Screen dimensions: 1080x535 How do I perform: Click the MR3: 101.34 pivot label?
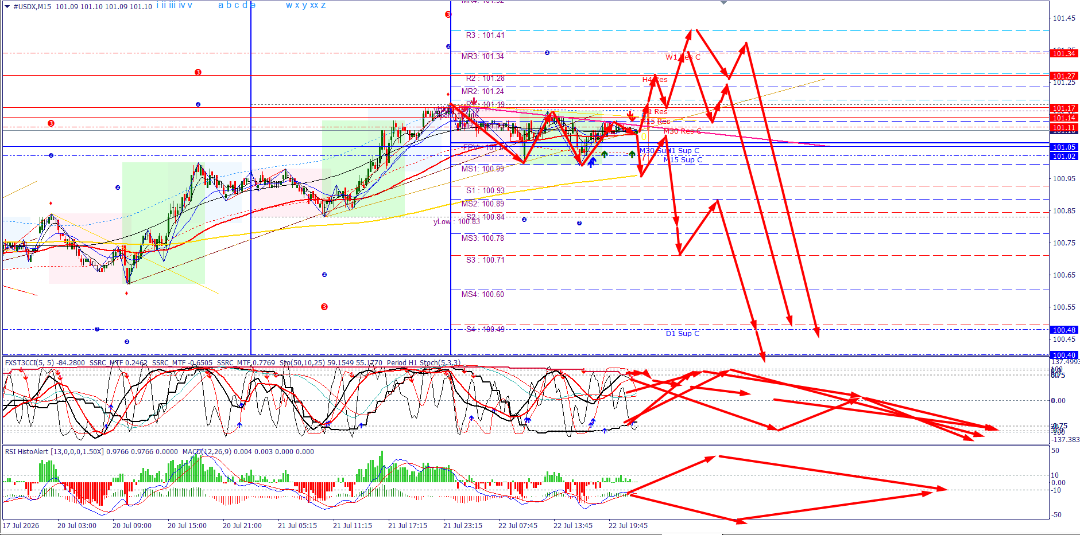coord(483,56)
